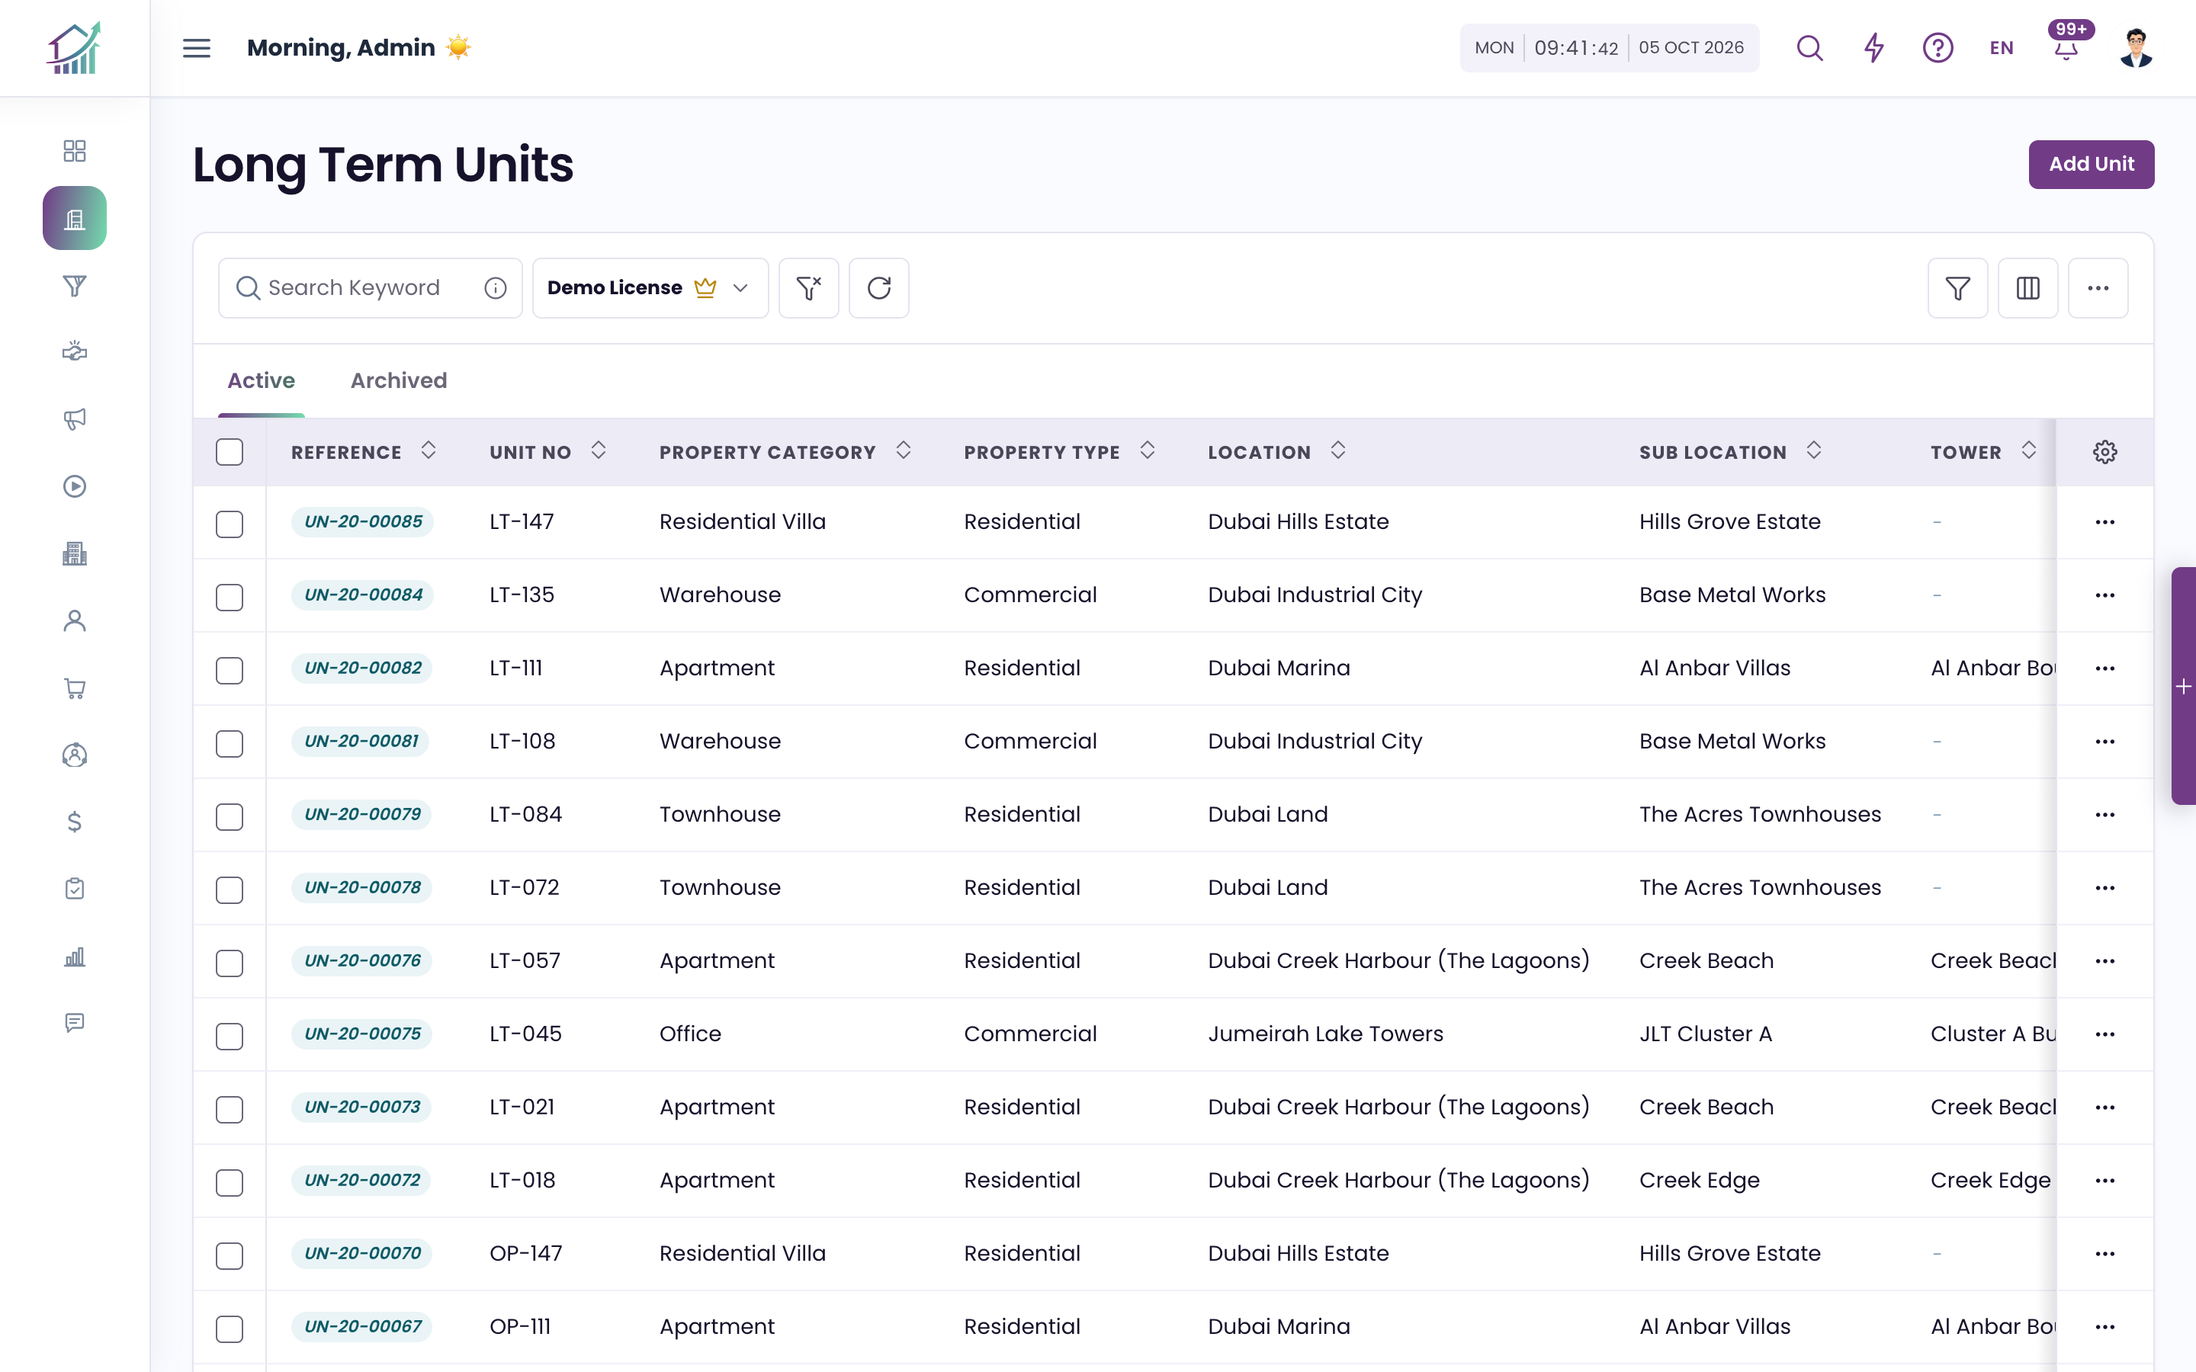Screen dimensions: 2196x1372
Task: Open the dashboard grid icon in sidebar
Action: (75, 151)
